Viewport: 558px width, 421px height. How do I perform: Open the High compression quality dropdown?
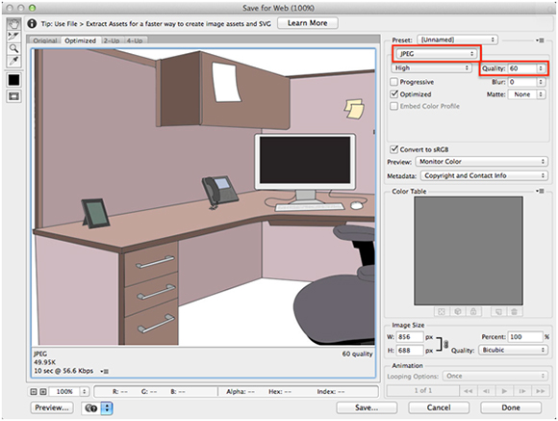click(x=431, y=67)
